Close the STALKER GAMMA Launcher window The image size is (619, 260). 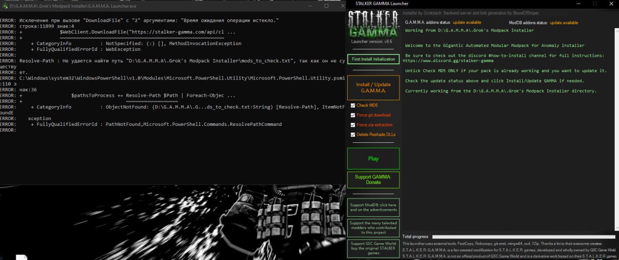[x=611, y=3]
